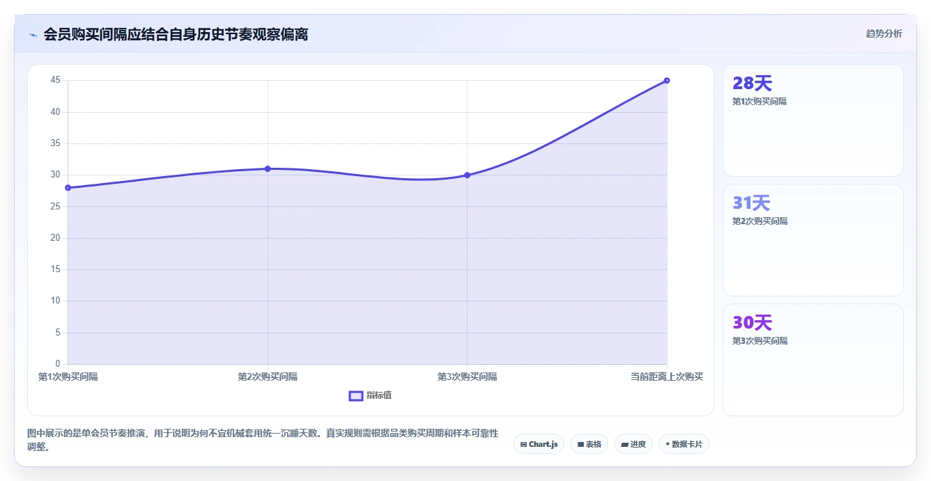
Task: Click the data point at 当前距离上次购买
Action: [x=667, y=81]
